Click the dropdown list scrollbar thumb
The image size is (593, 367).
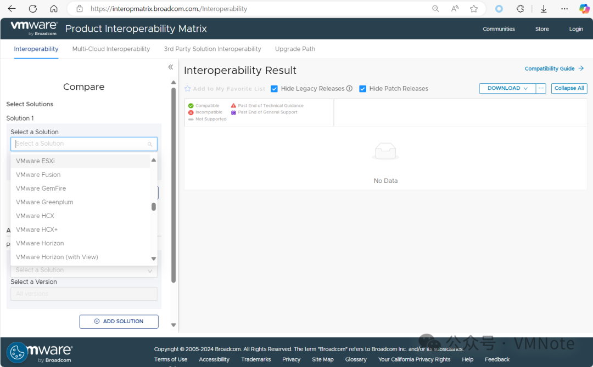point(154,207)
